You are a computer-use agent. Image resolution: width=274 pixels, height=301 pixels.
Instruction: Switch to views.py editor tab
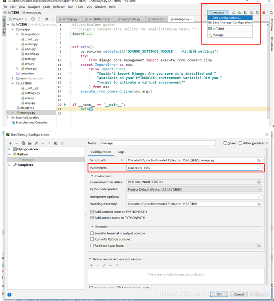[x=157, y=19]
